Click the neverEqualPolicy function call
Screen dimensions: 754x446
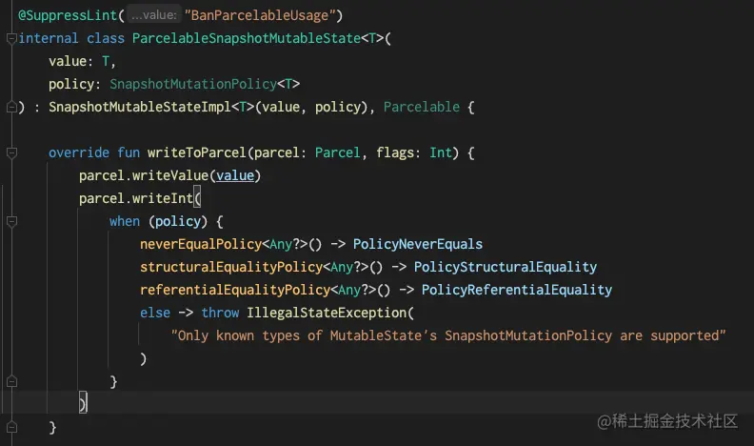coord(201,244)
